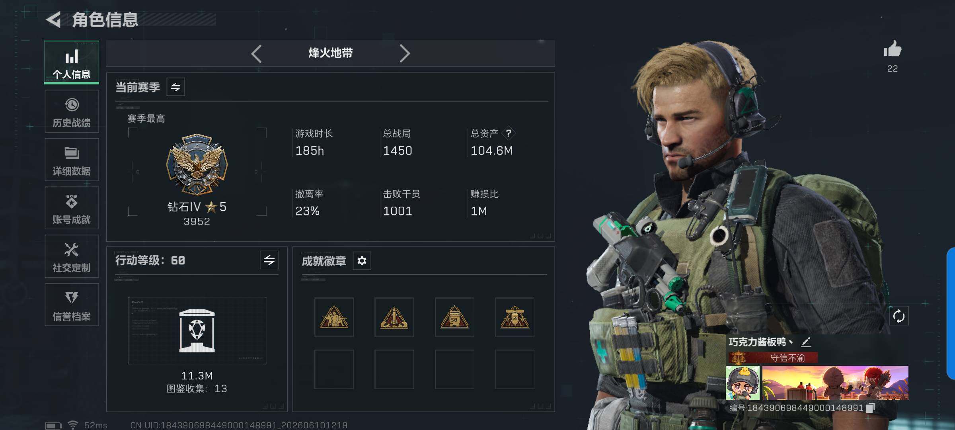
Task: Click the character rotate refresh icon
Action: (x=899, y=317)
